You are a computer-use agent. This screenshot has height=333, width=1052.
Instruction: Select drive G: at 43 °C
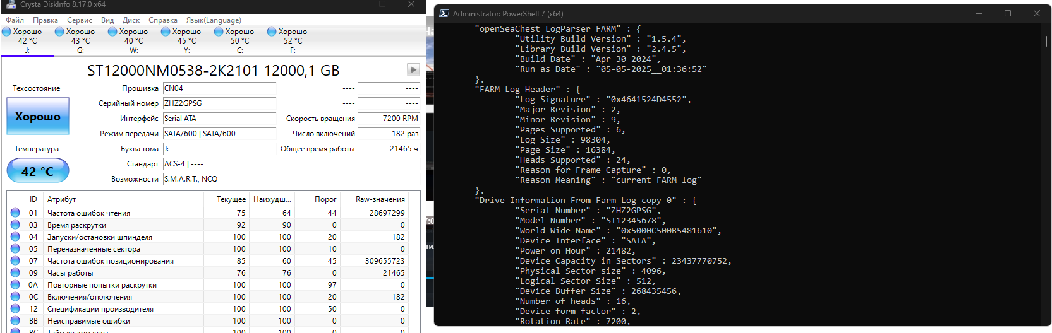pos(80,40)
